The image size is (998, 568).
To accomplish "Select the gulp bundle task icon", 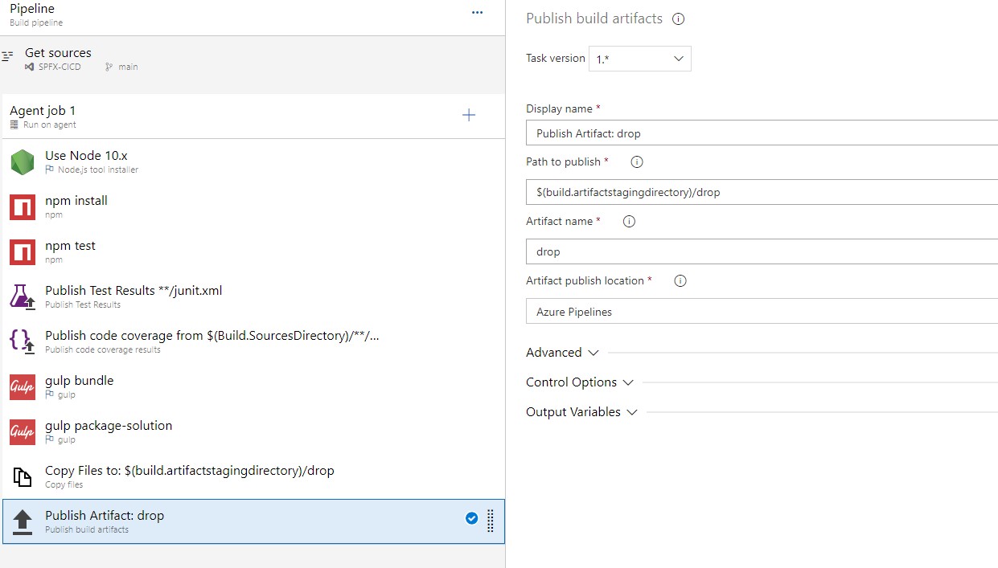I will click(x=23, y=386).
